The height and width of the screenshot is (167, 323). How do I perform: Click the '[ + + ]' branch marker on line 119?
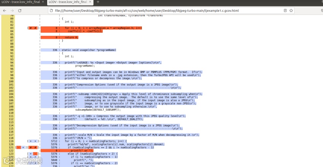[x=33, y=141]
